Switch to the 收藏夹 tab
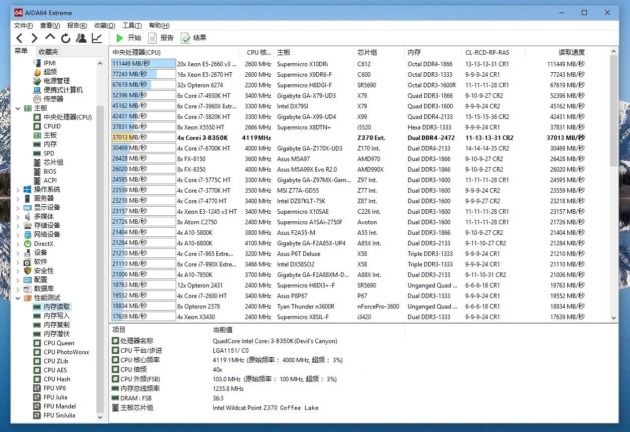The width and height of the screenshot is (630, 432). click(48, 52)
